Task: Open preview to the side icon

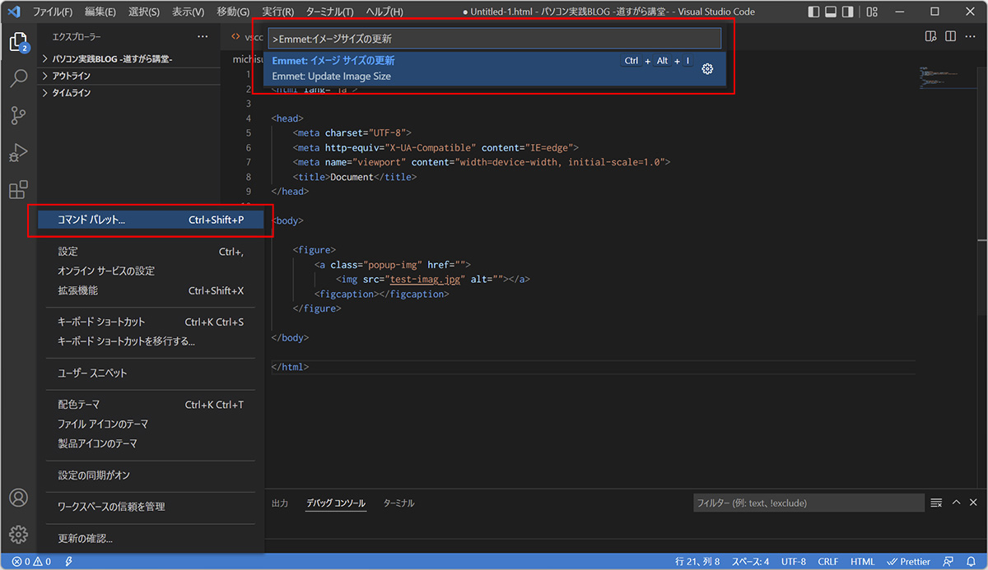Action: (x=931, y=37)
